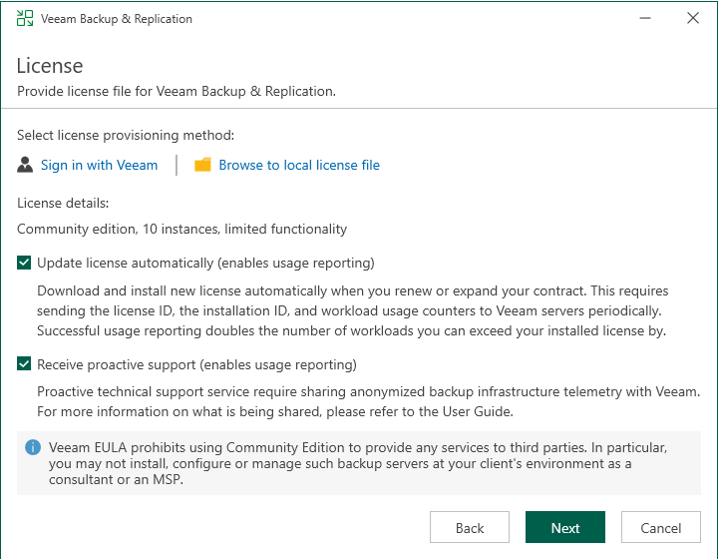The height and width of the screenshot is (559, 718).
Task: Proceed by pressing the Next button
Action: (x=565, y=528)
